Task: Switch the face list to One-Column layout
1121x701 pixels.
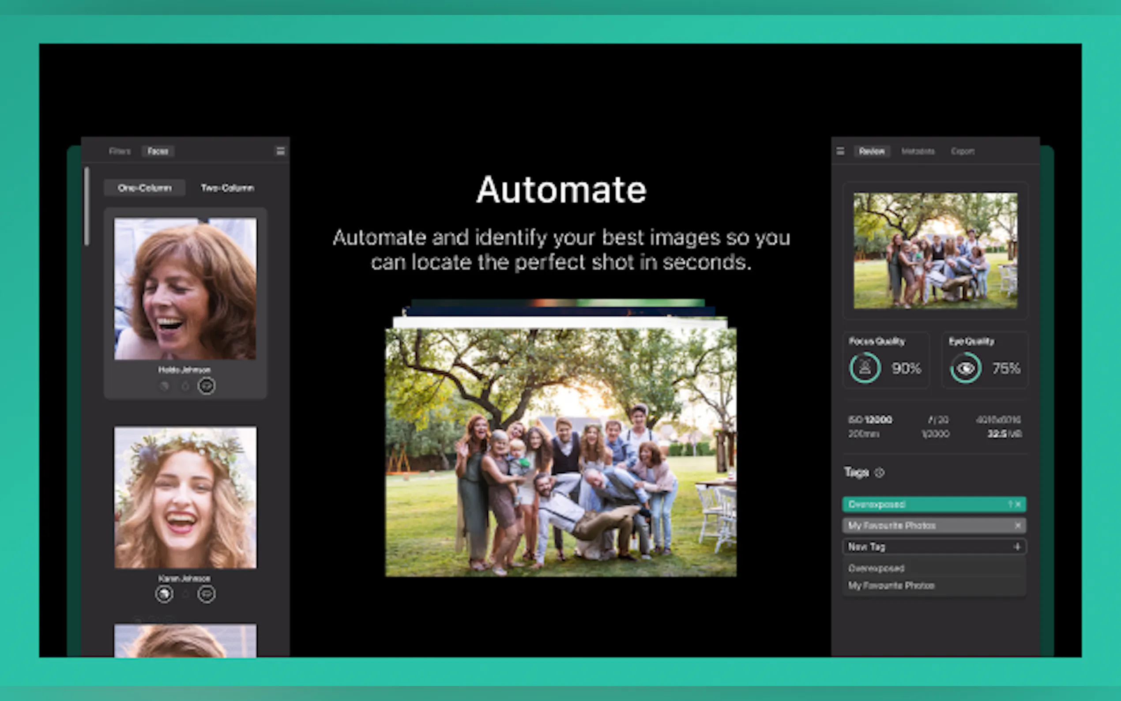Action: click(145, 188)
